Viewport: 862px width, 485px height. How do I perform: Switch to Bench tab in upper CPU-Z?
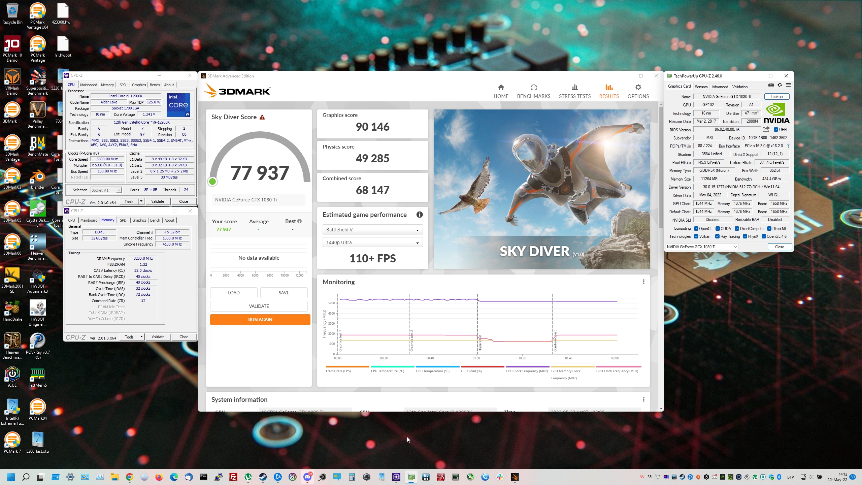[x=155, y=85]
